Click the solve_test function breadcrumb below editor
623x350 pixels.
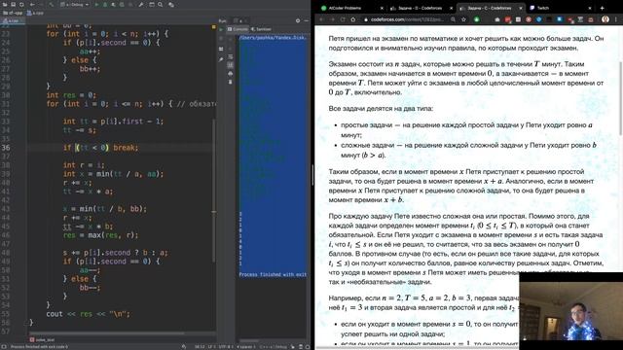43,339
